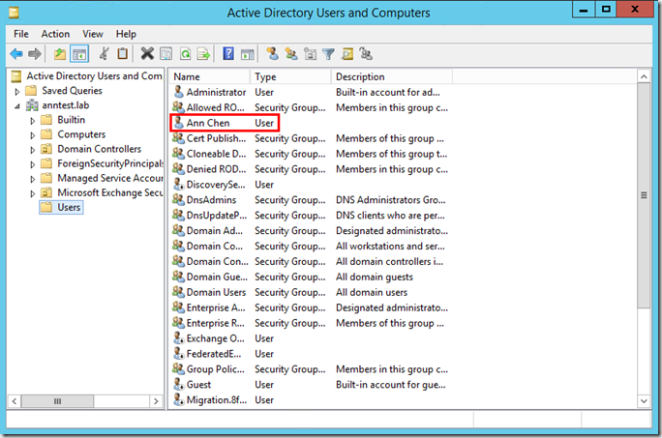Open the Action menu

[x=55, y=34]
